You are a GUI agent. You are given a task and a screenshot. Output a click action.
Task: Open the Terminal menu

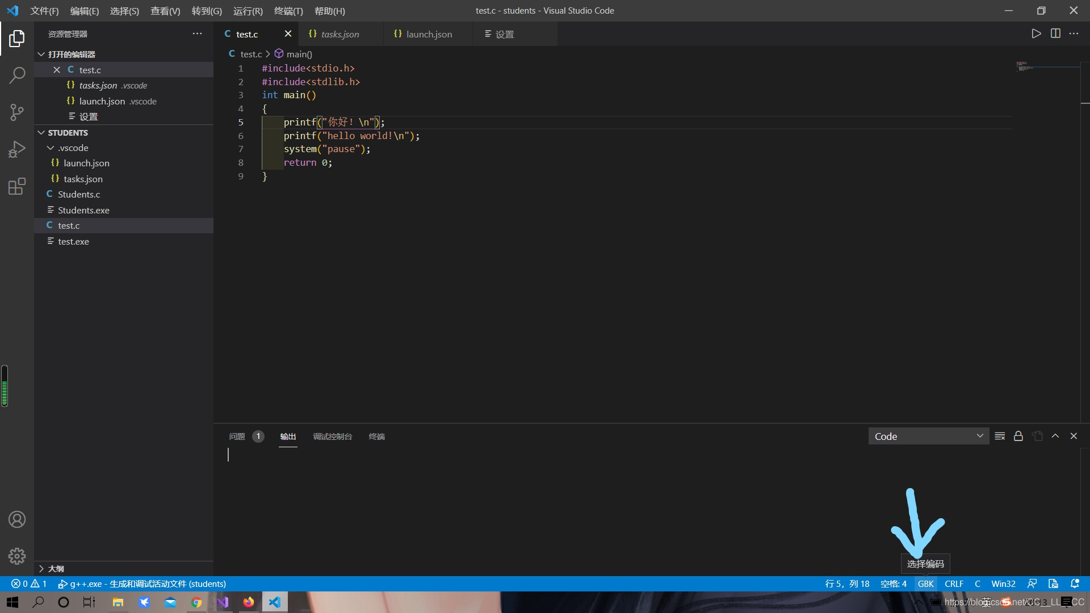point(288,11)
